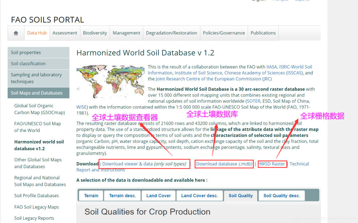
Task: Select the Degradation/Restoration tab
Action: (x=171, y=33)
